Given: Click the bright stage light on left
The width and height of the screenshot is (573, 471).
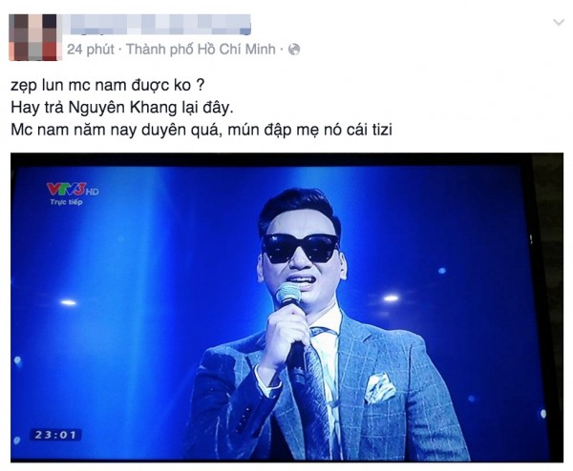Looking at the screenshot, I should click(69, 302).
